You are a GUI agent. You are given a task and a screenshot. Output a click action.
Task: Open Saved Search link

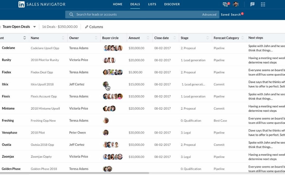(x=231, y=14)
